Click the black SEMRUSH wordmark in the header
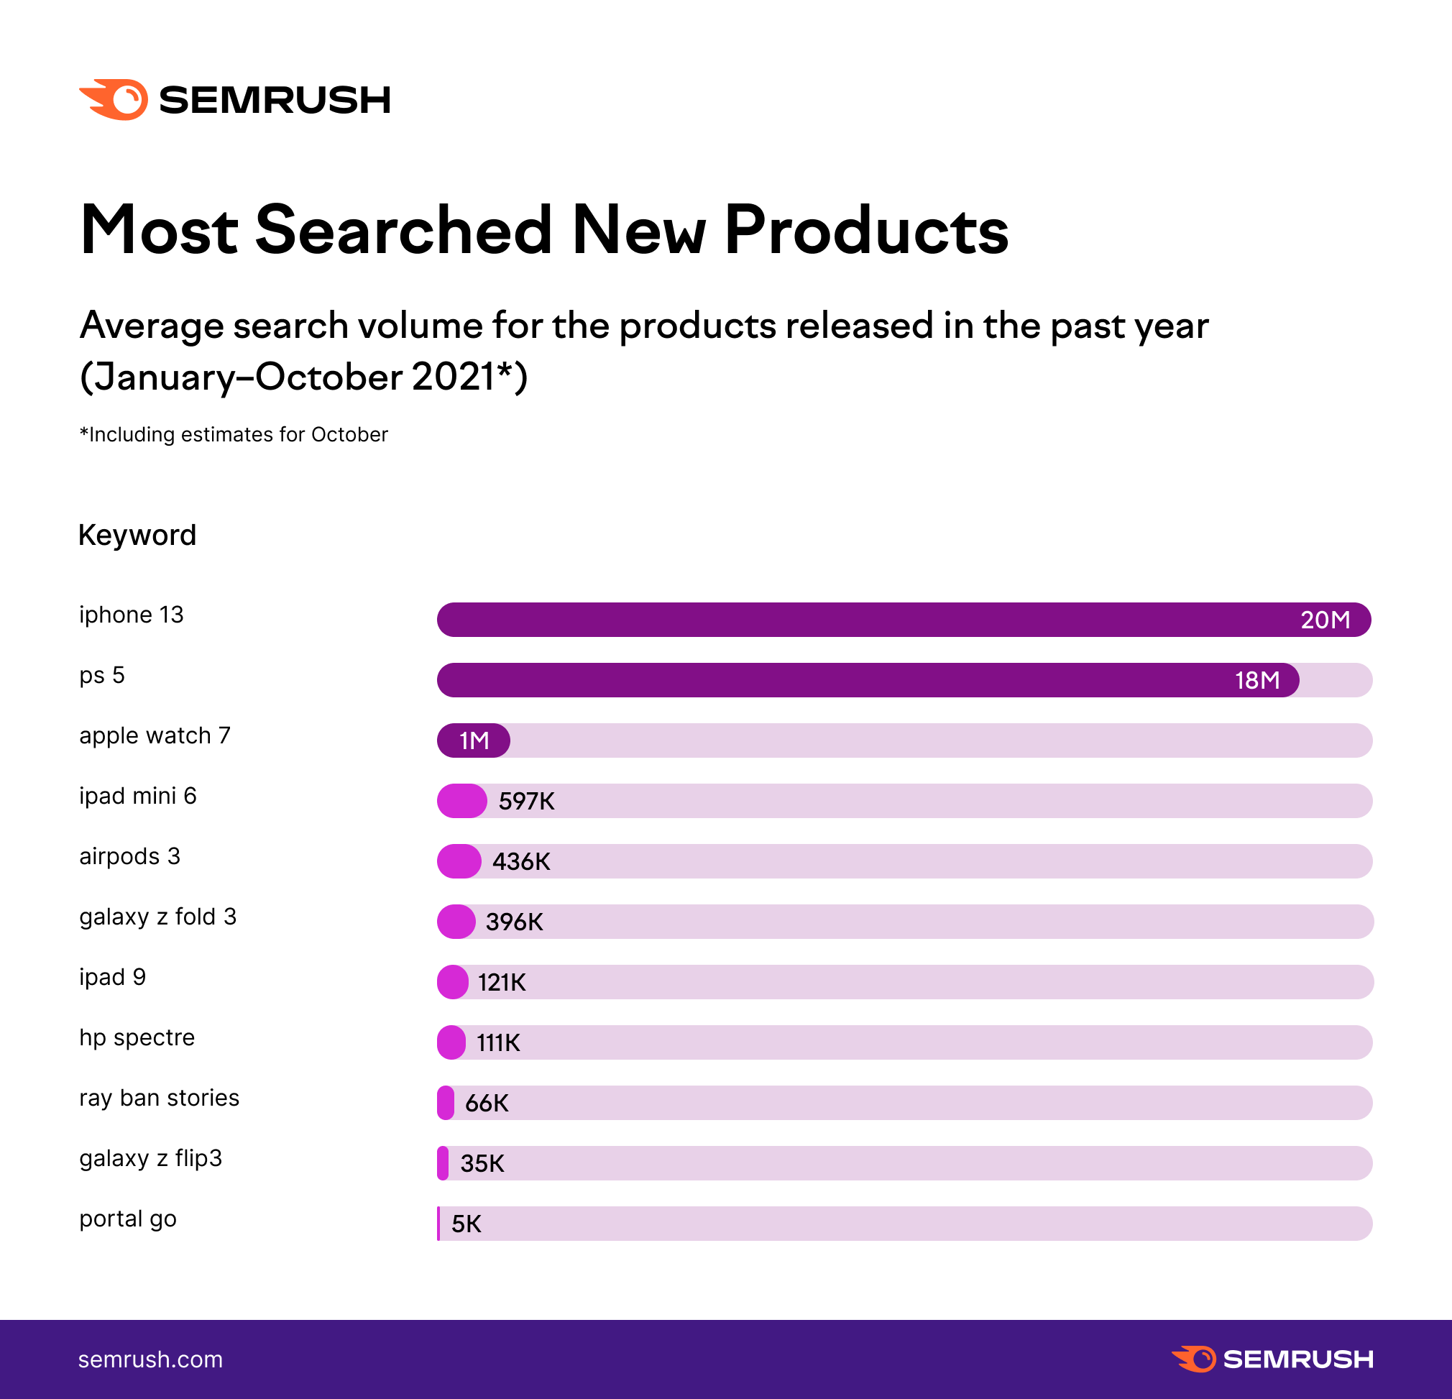 tap(275, 100)
